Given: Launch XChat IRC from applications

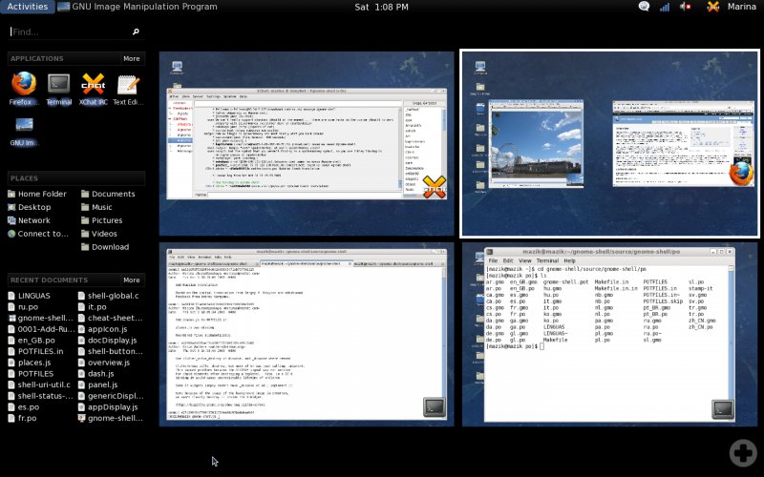Looking at the screenshot, I should pyautogui.click(x=93, y=86).
